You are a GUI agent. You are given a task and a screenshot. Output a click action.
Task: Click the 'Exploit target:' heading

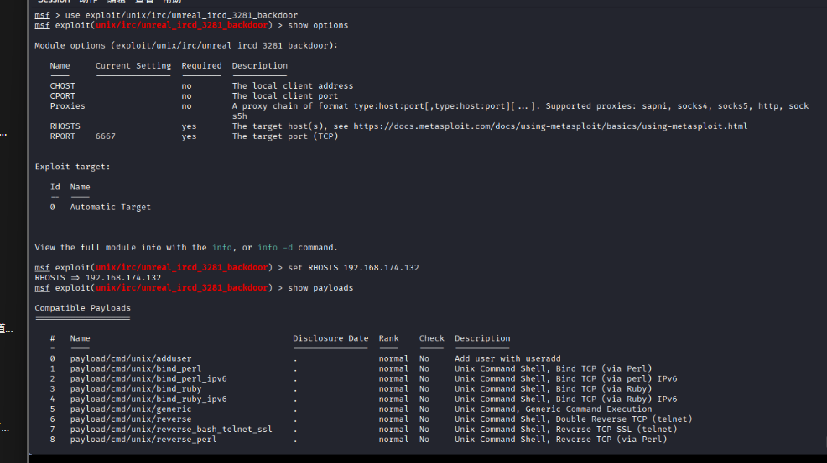[x=73, y=167]
